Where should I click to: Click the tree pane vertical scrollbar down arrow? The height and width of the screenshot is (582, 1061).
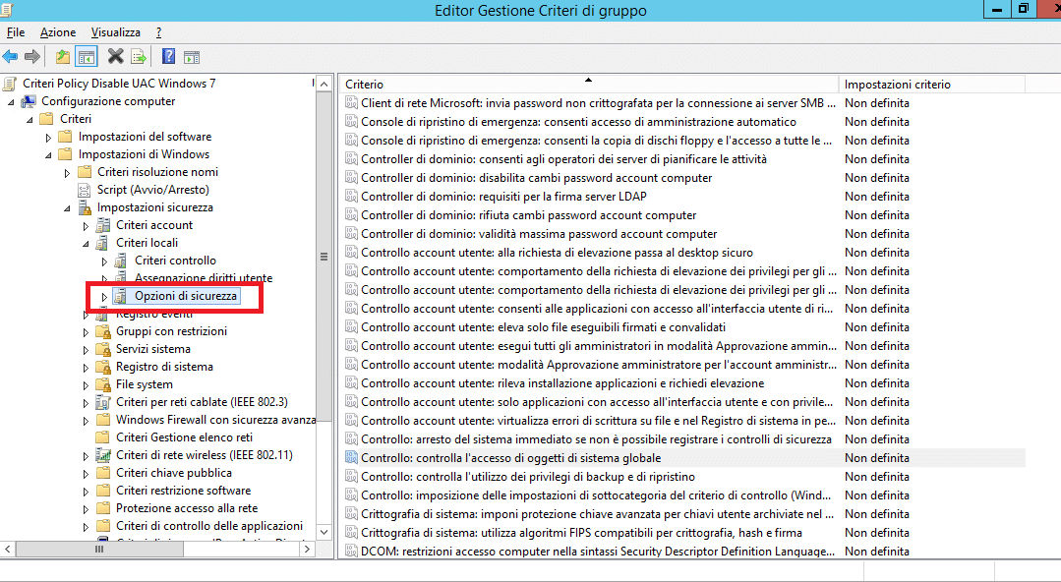coord(324,531)
